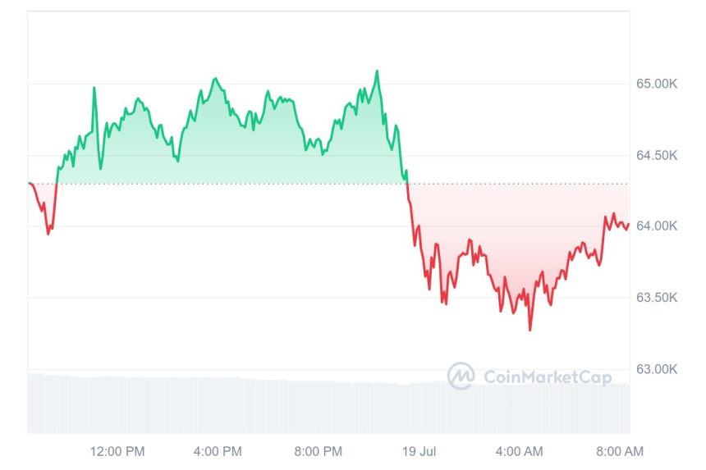Select the 8:00 AM time axis label
The height and width of the screenshot is (470, 706).
pyautogui.click(x=620, y=451)
